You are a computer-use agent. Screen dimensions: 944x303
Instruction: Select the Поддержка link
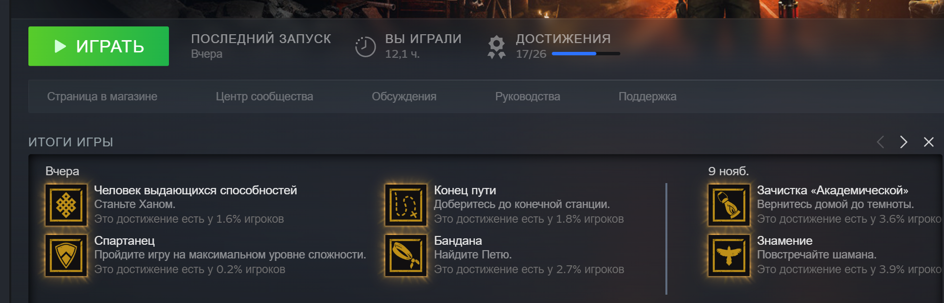click(647, 96)
